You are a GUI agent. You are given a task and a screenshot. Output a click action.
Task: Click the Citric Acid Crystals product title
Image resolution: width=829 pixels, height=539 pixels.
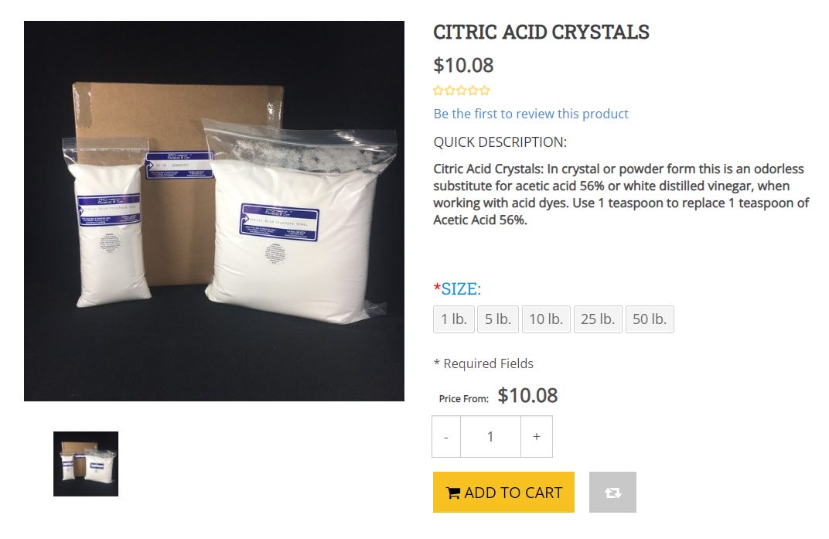coord(541,32)
